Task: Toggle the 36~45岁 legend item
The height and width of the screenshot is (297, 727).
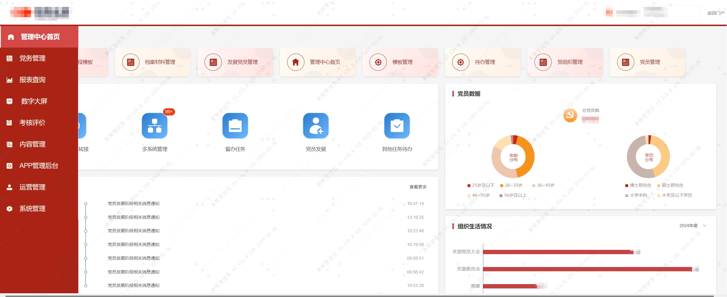Action: point(543,186)
